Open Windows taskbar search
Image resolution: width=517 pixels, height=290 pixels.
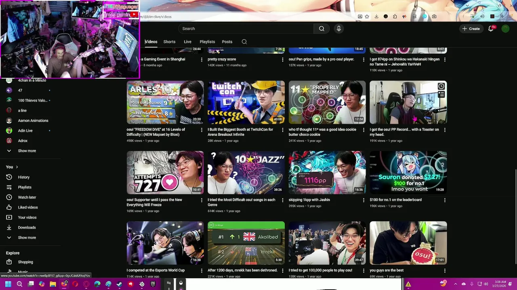[x=19, y=284]
